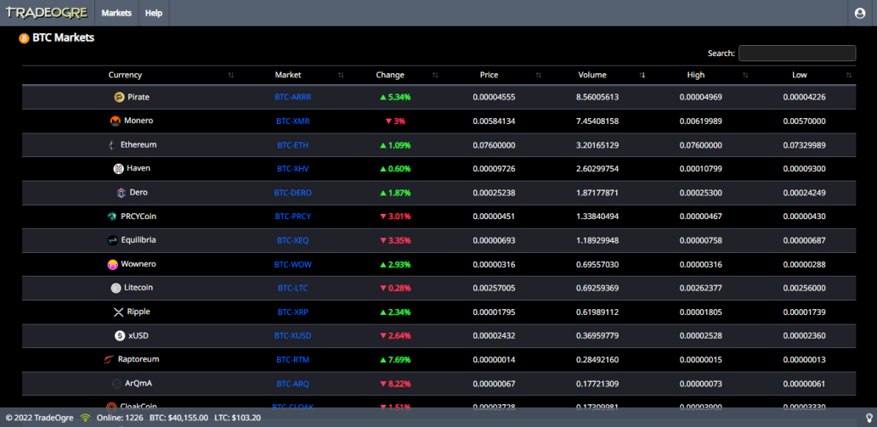Open the BTC-DERO market link
The height and width of the screenshot is (427, 877).
pyautogui.click(x=292, y=193)
